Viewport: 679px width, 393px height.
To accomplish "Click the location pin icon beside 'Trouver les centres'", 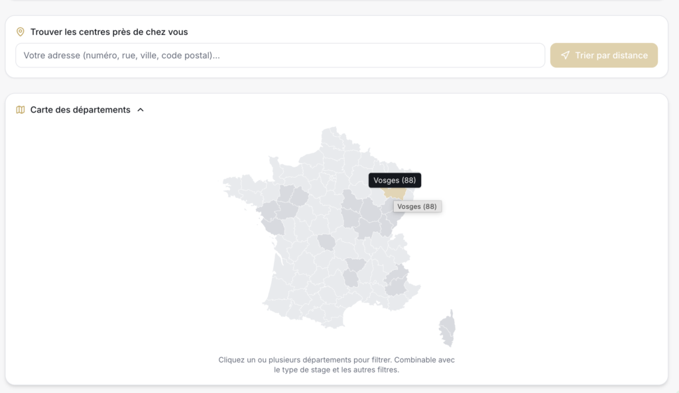I will pos(21,32).
